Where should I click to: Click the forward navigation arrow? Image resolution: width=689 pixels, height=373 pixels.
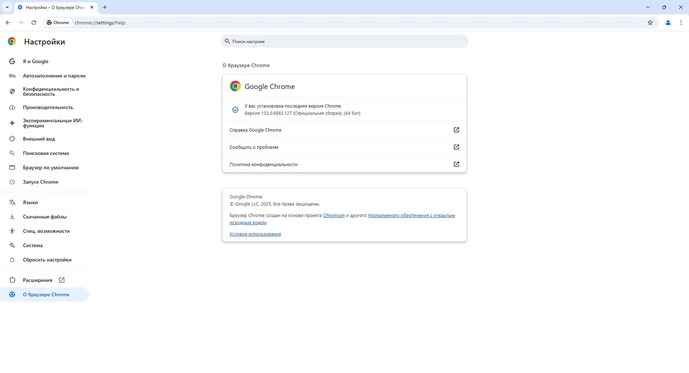click(x=21, y=23)
